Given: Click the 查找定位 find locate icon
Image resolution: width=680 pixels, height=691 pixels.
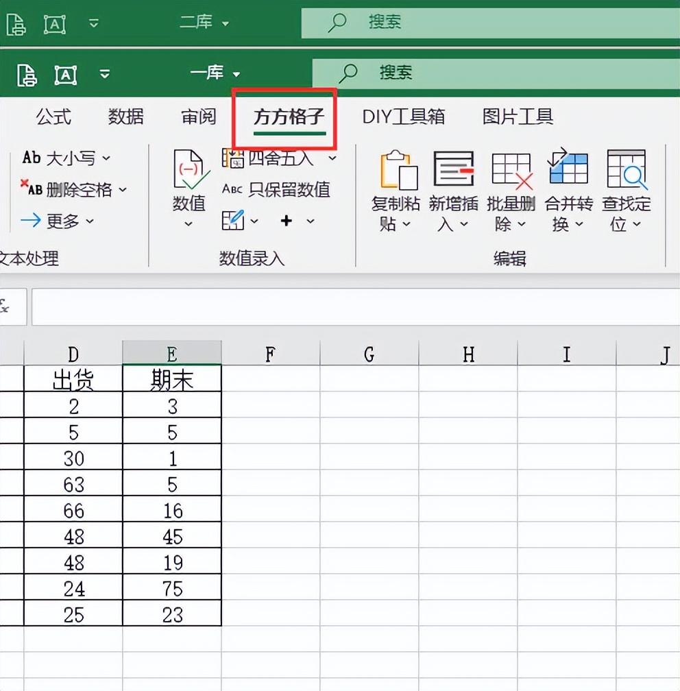Looking at the screenshot, I should click(x=627, y=169).
